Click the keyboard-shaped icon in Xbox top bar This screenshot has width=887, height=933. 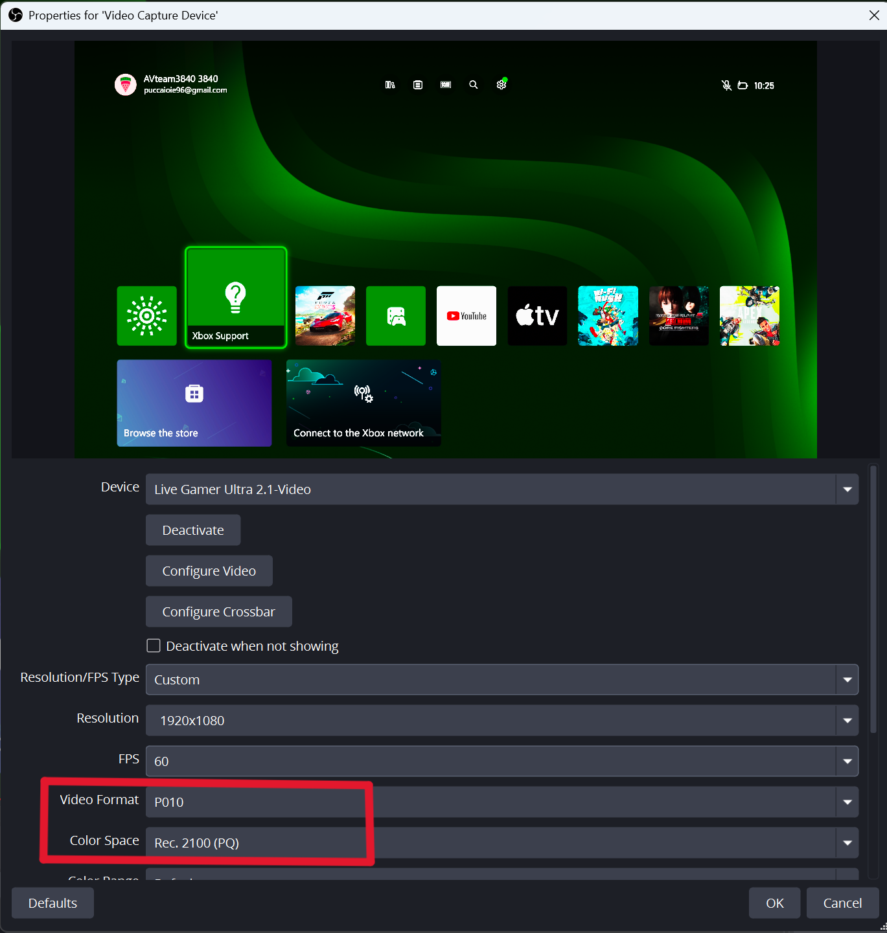(x=446, y=85)
